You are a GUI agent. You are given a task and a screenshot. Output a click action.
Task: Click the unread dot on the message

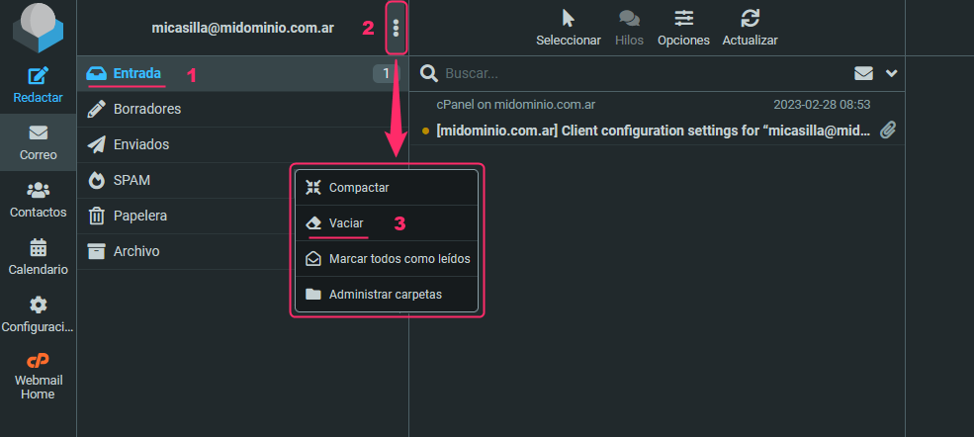click(x=425, y=131)
